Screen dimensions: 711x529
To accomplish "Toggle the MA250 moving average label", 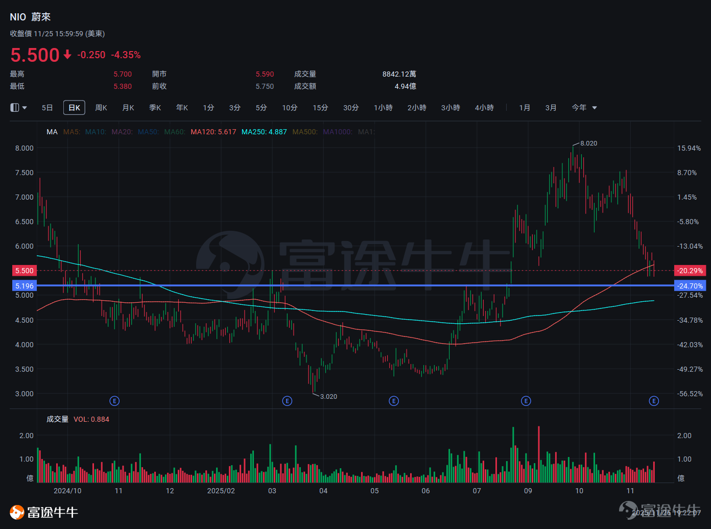I will (264, 132).
